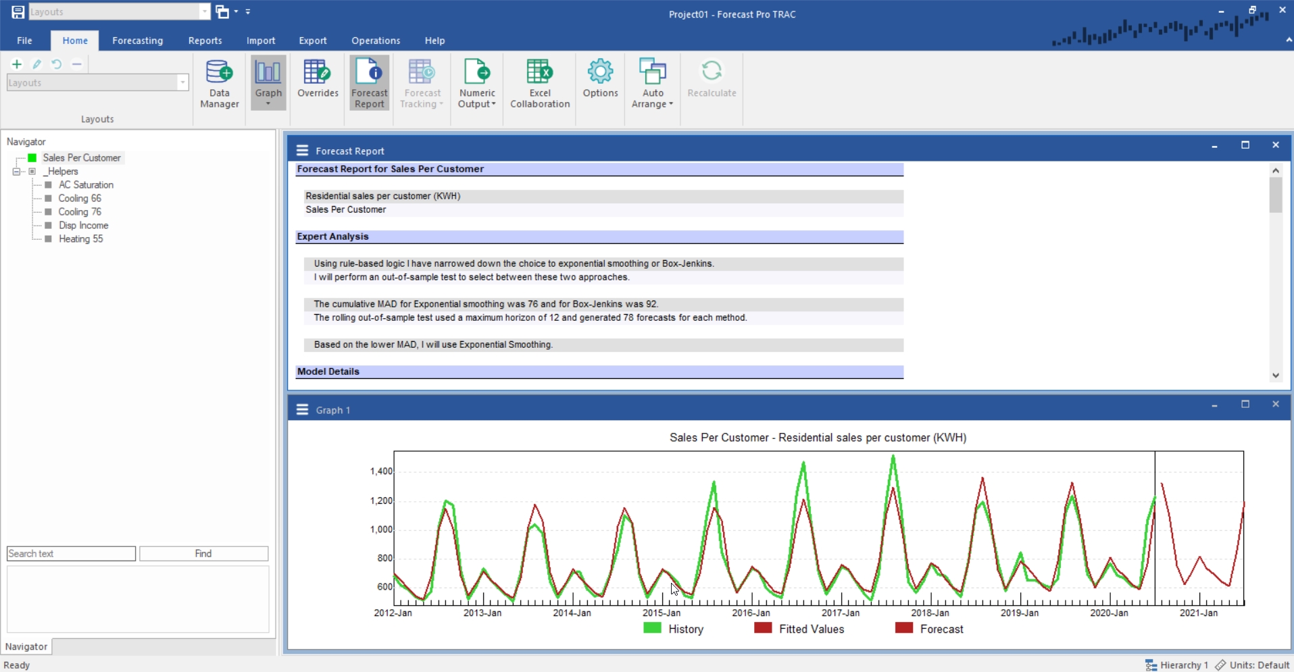Maximize the Graph 1 pane
Viewport: 1294px width, 672px height.
tap(1245, 405)
